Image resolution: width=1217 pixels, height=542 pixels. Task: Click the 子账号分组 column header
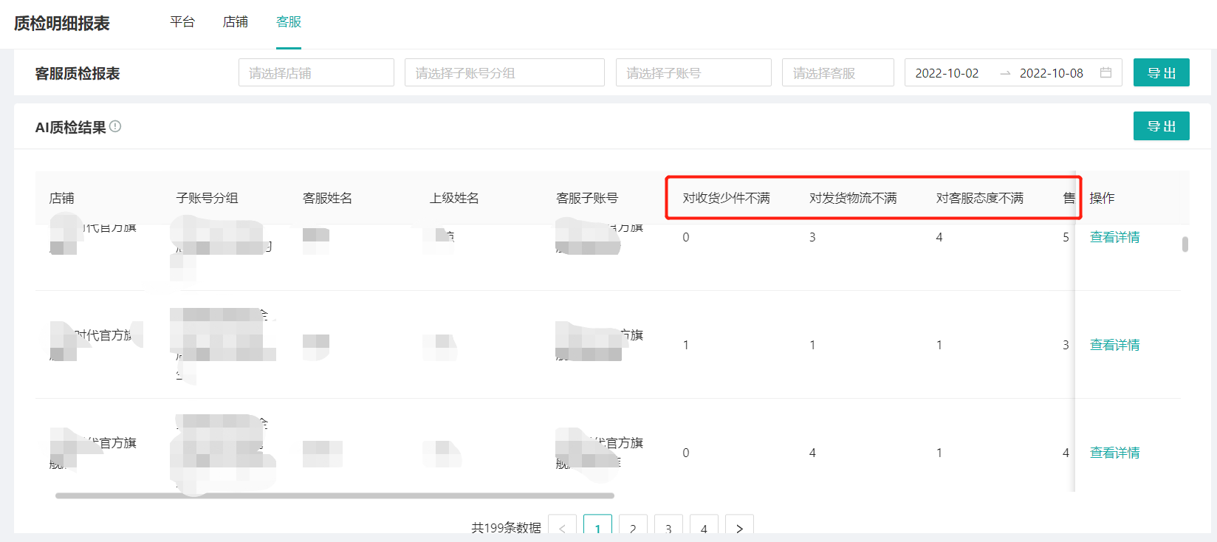coord(207,198)
